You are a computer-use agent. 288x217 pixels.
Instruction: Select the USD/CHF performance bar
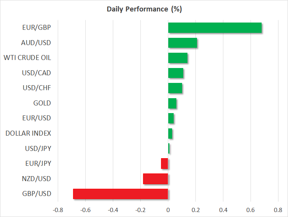(x=175, y=88)
